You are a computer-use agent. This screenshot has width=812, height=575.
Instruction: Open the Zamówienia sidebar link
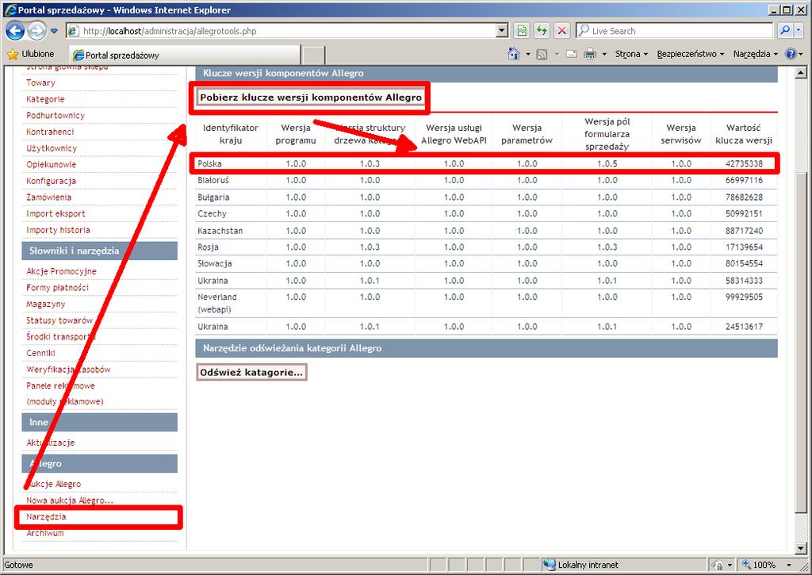pos(48,197)
